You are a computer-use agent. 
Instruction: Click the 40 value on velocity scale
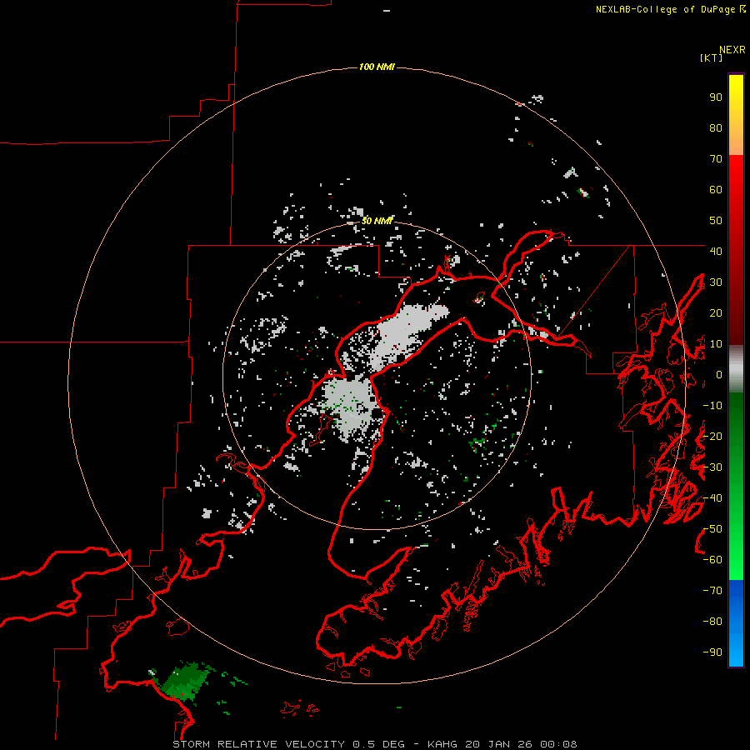point(716,251)
